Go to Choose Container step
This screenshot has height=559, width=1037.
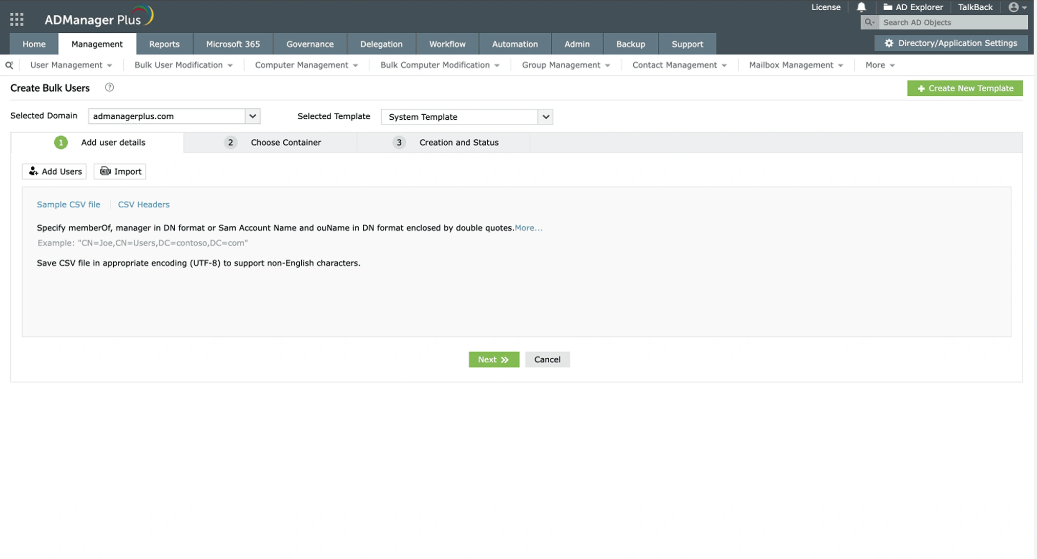(x=285, y=142)
